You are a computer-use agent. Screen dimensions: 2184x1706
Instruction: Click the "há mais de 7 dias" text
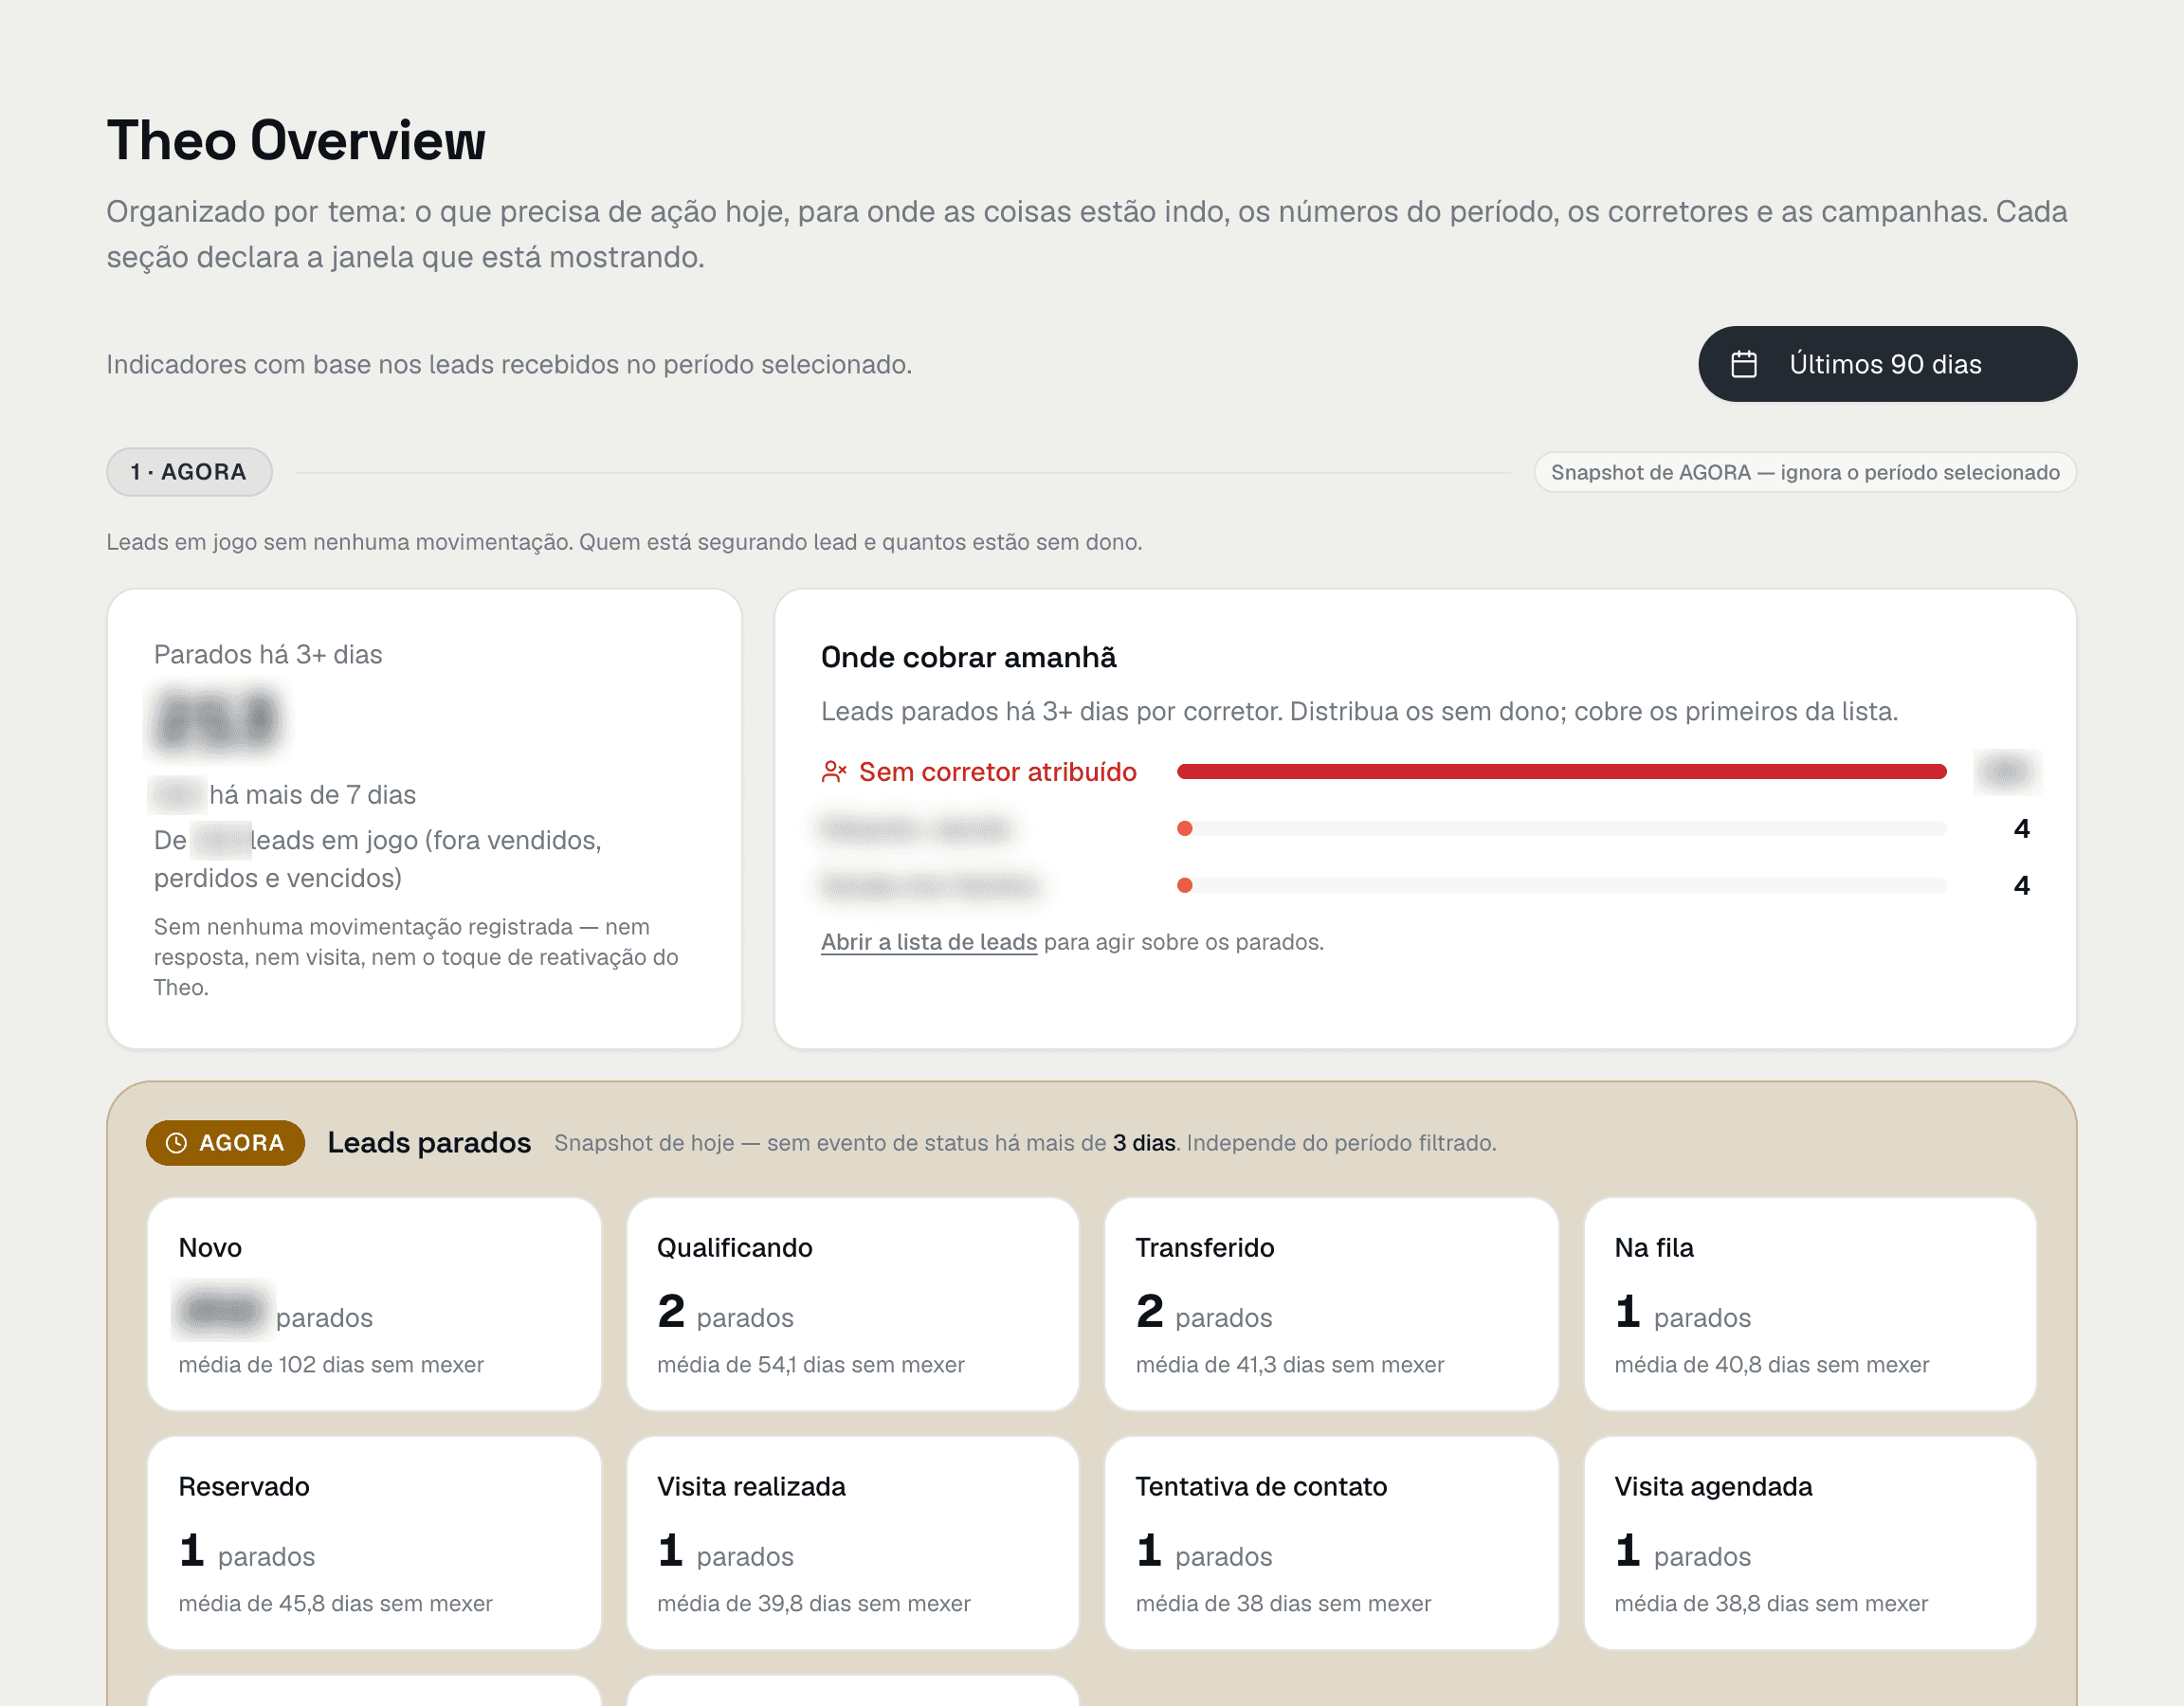pos(312,795)
